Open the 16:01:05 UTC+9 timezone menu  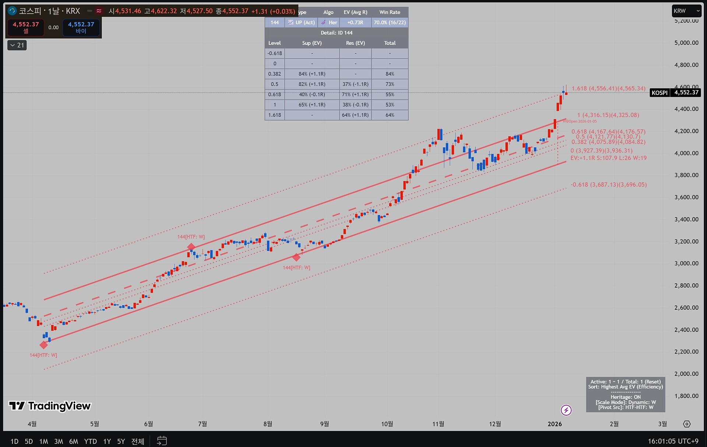click(x=673, y=441)
